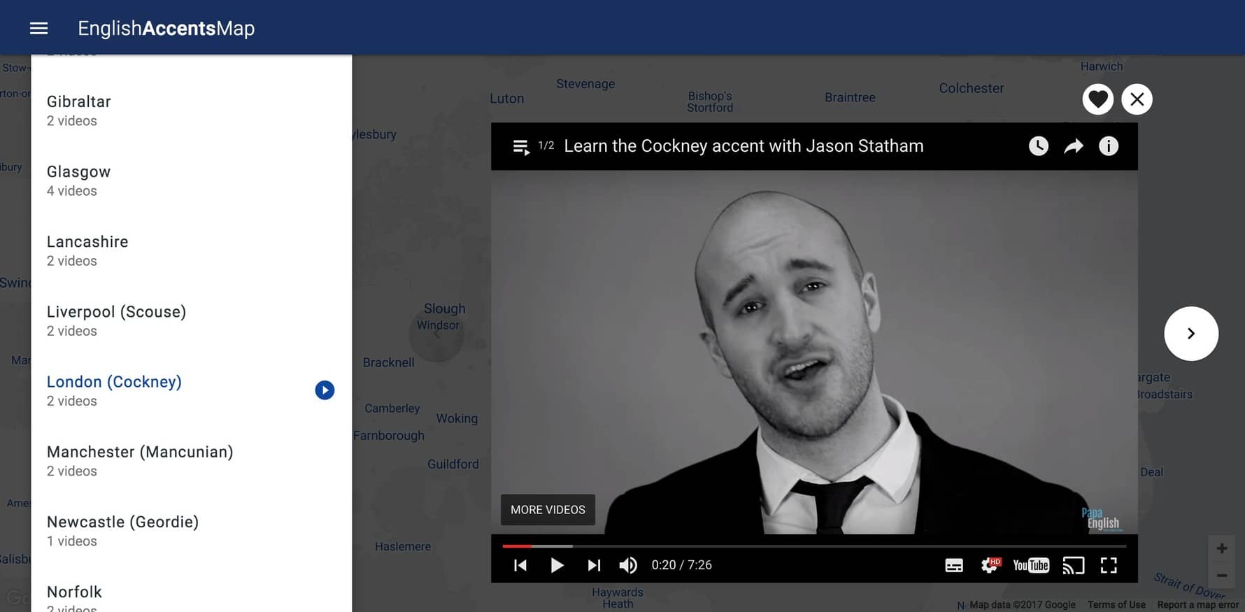Click the Braintree label on the map
1245x612 pixels.
pyautogui.click(x=850, y=97)
